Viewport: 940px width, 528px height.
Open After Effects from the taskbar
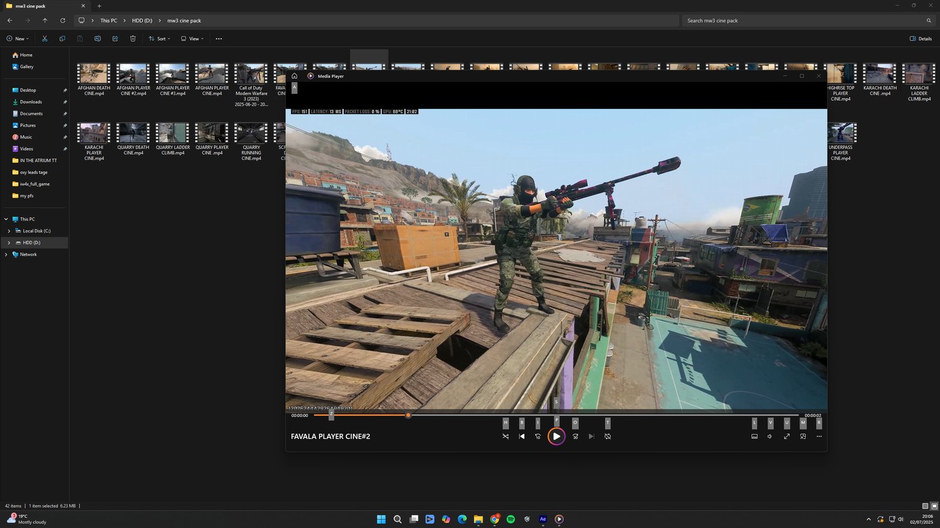543,519
